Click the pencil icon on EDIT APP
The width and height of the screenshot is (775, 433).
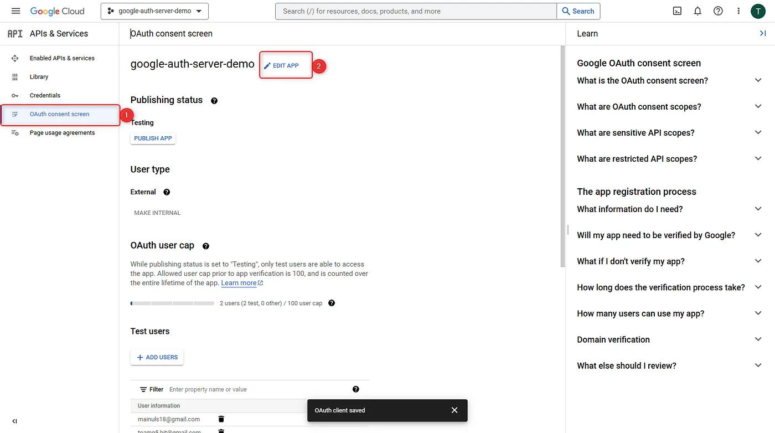(x=267, y=66)
